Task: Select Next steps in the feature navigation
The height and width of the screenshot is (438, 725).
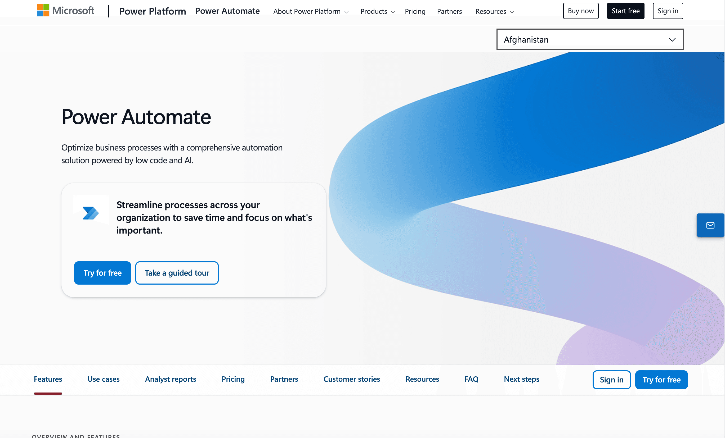Action: 521,379
